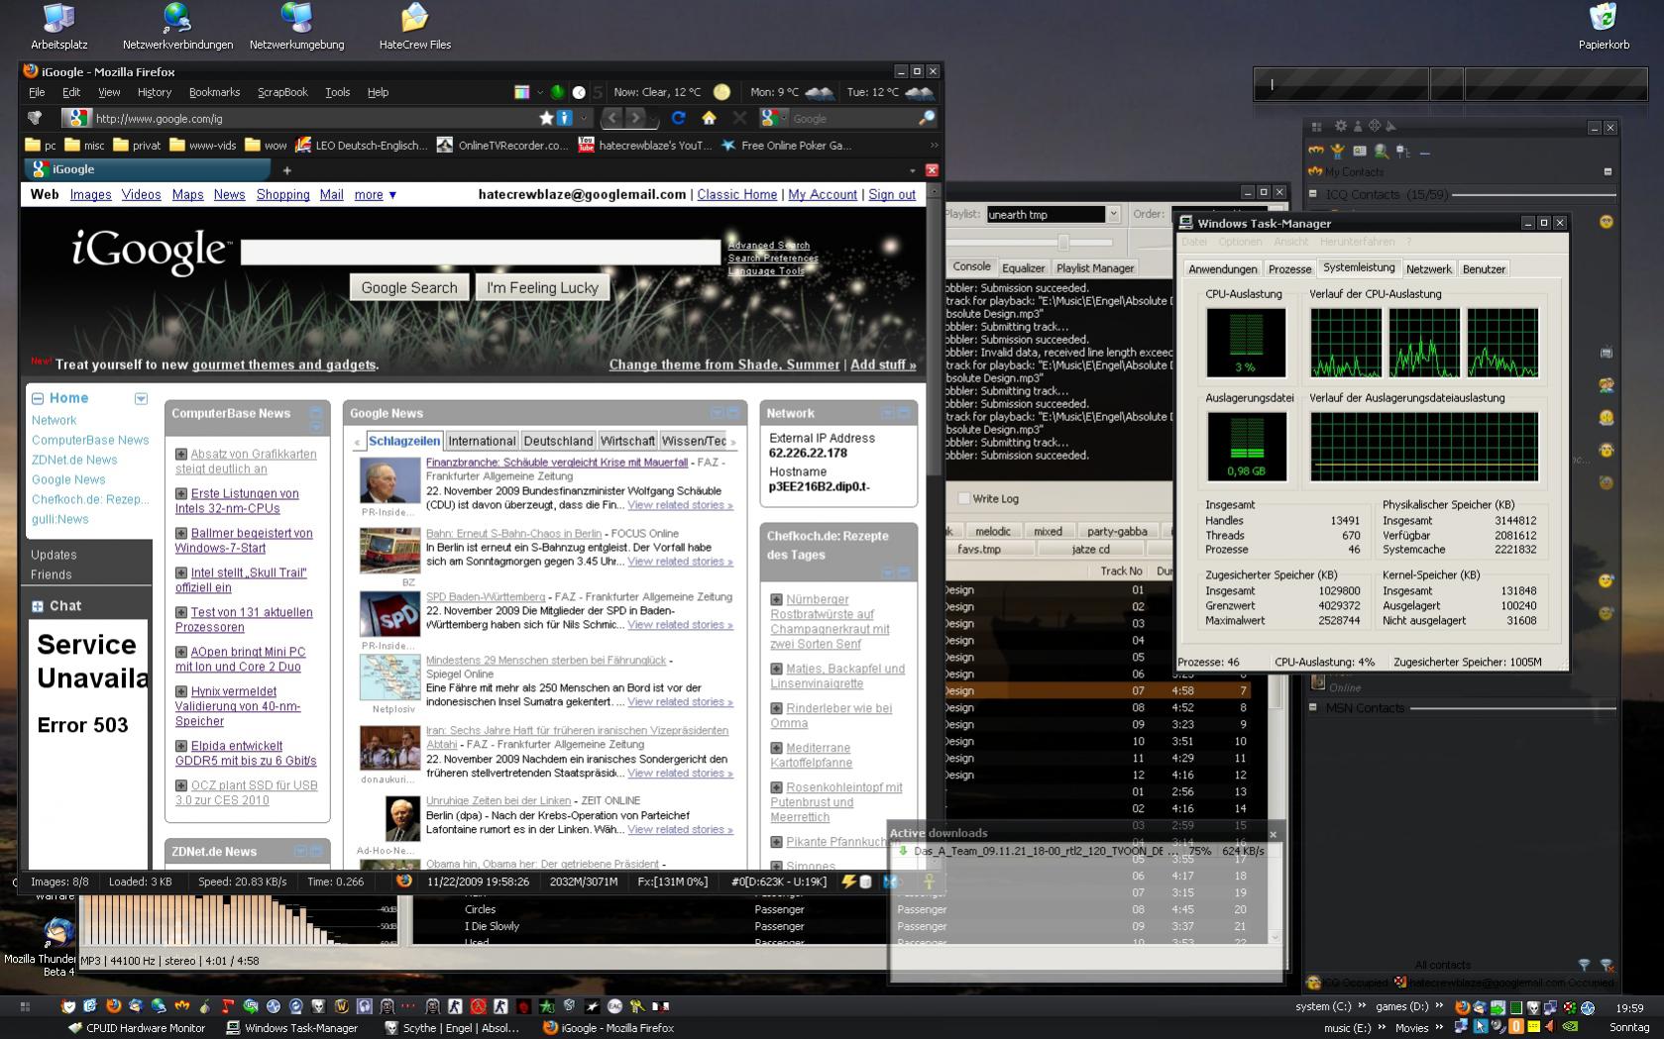This screenshot has width=1664, height=1039.
Task: Open Arbeitsplatz desktop icon
Action: point(59,26)
